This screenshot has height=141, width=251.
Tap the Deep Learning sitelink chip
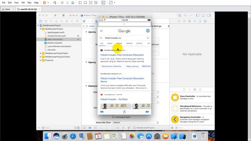pos(132,66)
